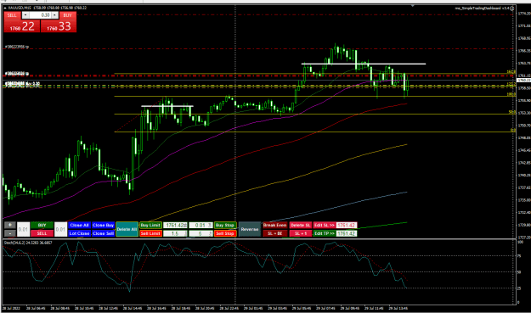
Task: Click SELL in the one-click trading panel
Action: 12,15
